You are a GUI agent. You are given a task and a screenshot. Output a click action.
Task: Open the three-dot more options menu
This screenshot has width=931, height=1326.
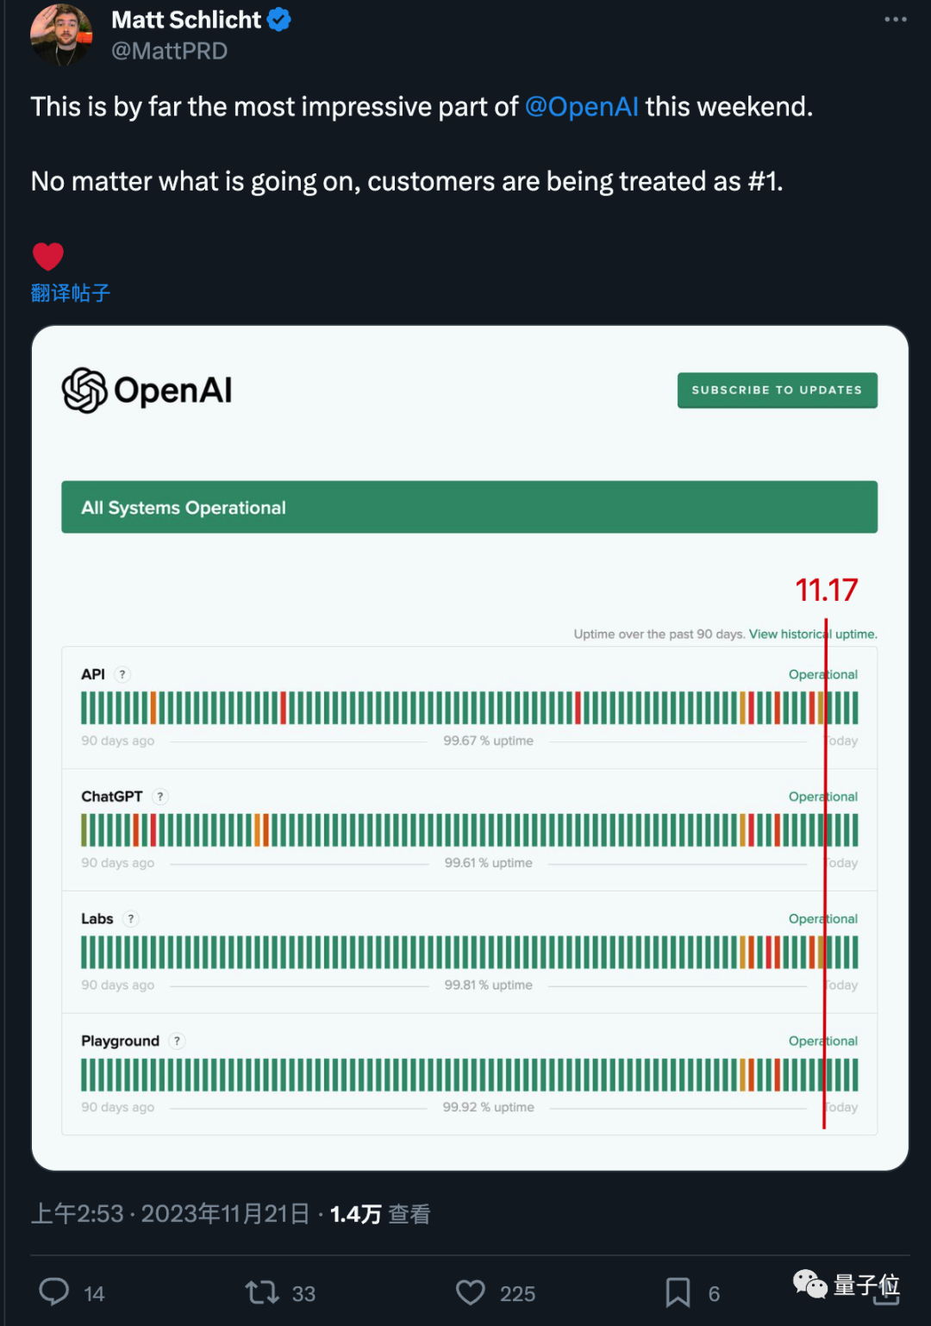[x=895, y=19]
